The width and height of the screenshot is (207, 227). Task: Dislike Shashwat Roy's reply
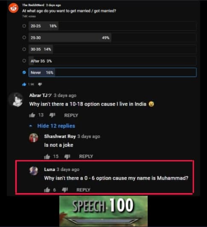click(67, 156)
